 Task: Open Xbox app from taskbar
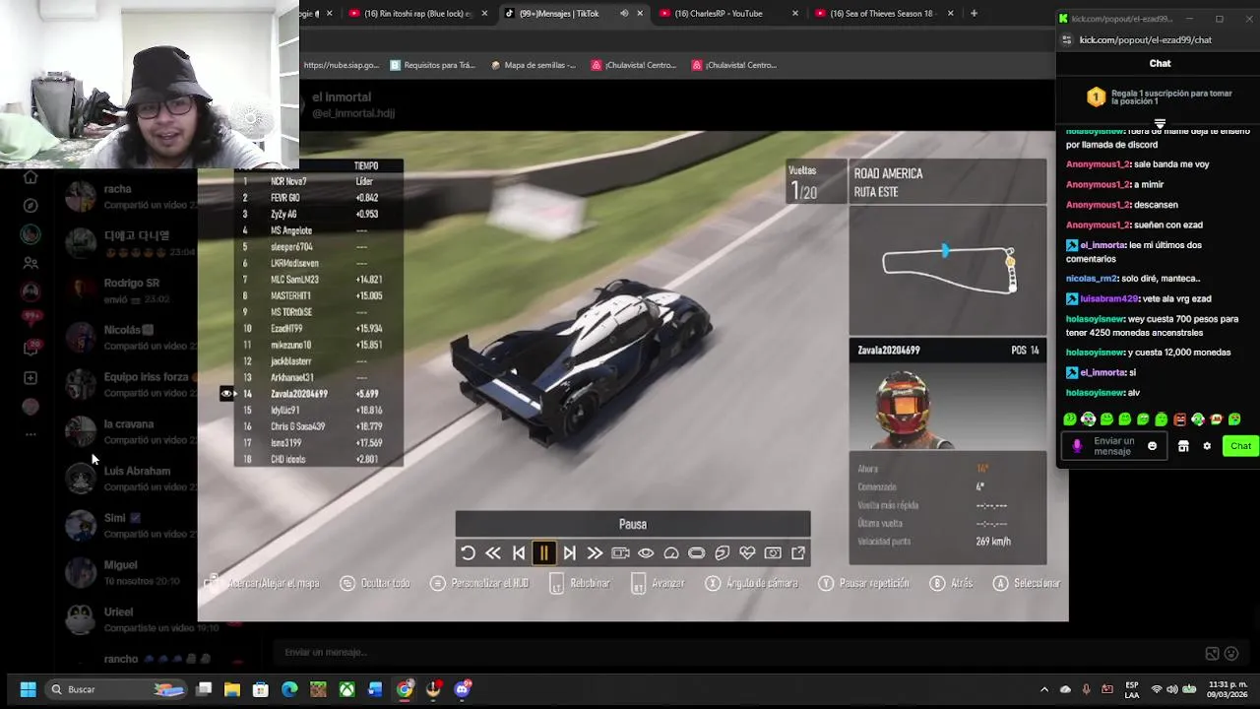tap(347, 689)
